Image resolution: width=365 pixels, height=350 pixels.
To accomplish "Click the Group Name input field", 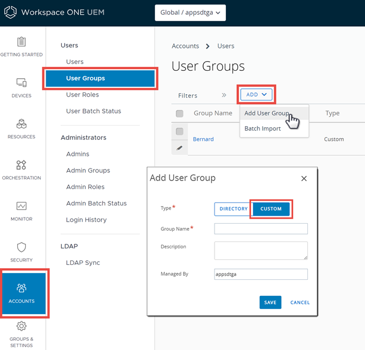I will tap(261, 229).
